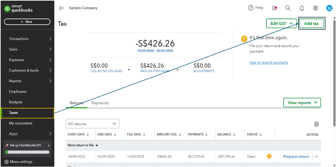The height and width of the screenshot is (167, 336).
Task: Click the Add tax button
Action: click(311, 23)
